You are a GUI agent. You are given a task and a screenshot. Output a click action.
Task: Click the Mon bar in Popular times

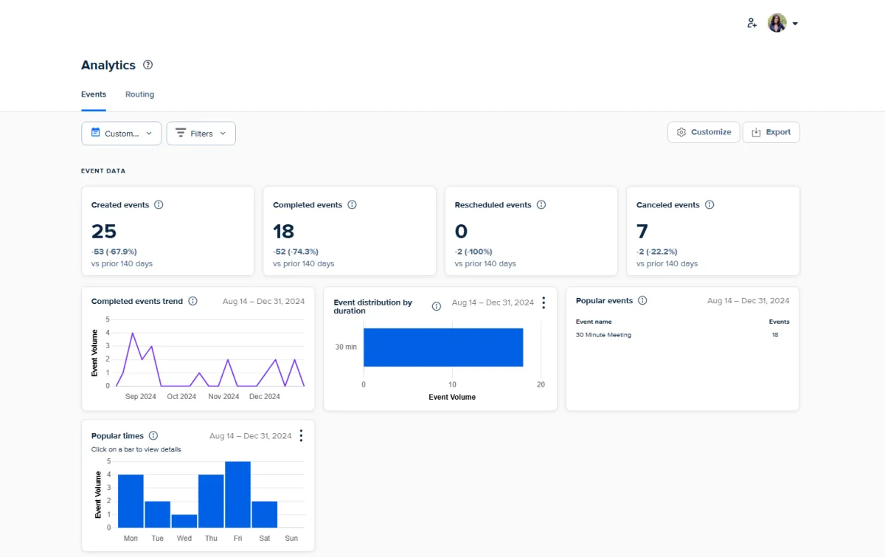pos(131,501)
